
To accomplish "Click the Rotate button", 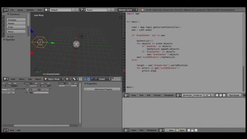I will tap(16, 23).
